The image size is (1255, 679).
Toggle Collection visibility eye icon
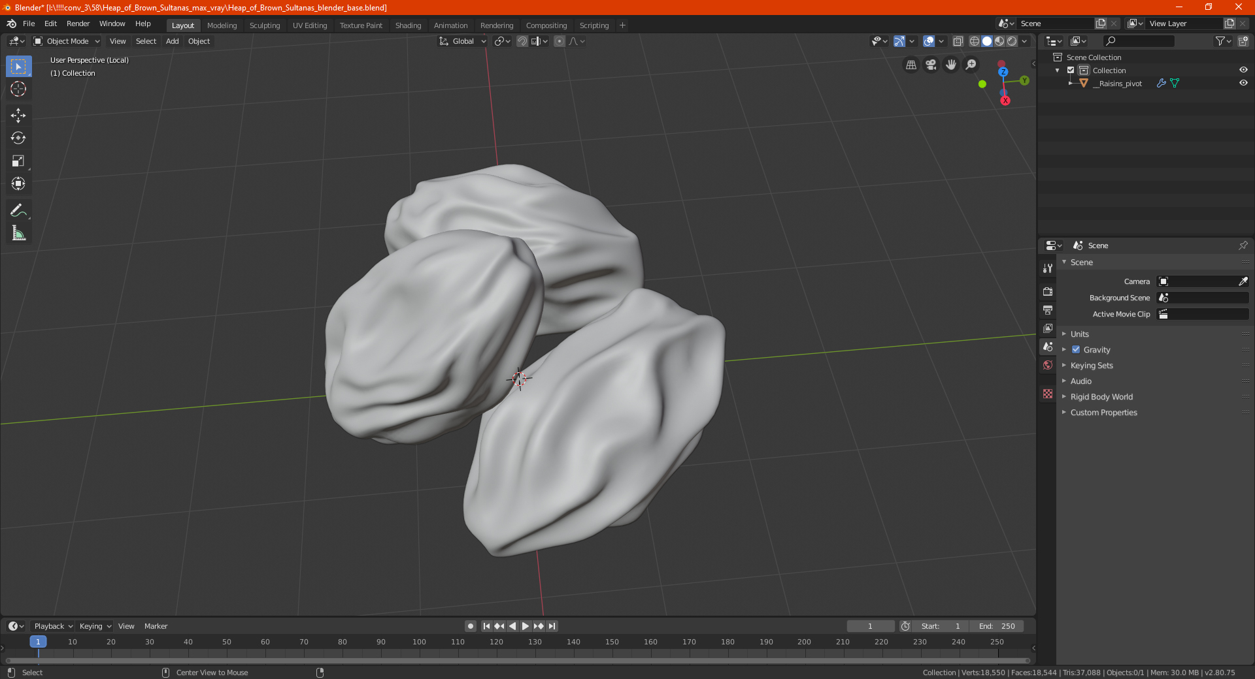[1243, 70]
